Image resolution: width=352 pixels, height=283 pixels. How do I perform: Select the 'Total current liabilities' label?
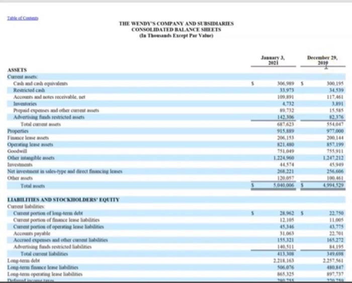(x=44, y=254)
